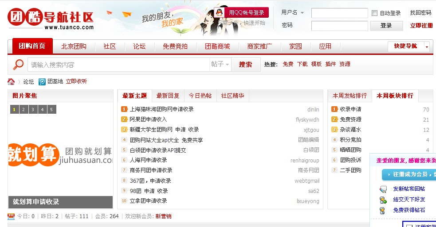Screen dimensions: 436x227
Task: Click the hot search 模板 link
Action: [x=316, y=64]
